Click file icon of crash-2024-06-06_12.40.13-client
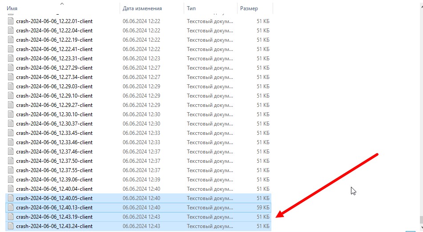 (x=11, y=208)
